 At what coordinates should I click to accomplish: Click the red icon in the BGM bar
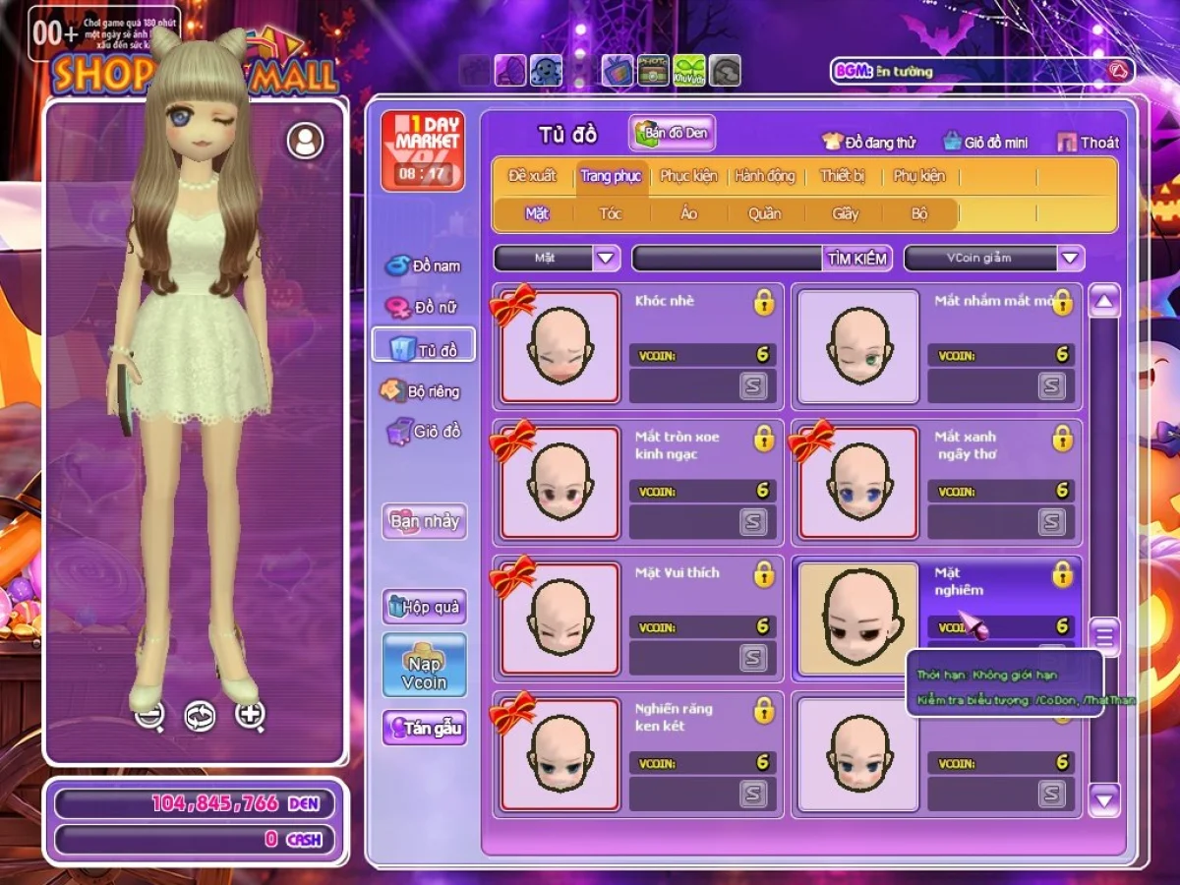pyautogui.click(x=1117, y=70)
